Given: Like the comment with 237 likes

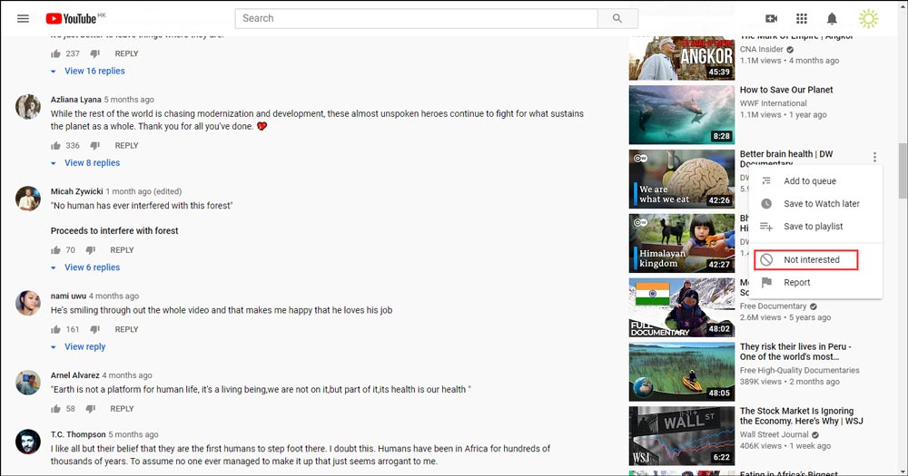Looking at the screenshot, I should pos(55,53).
